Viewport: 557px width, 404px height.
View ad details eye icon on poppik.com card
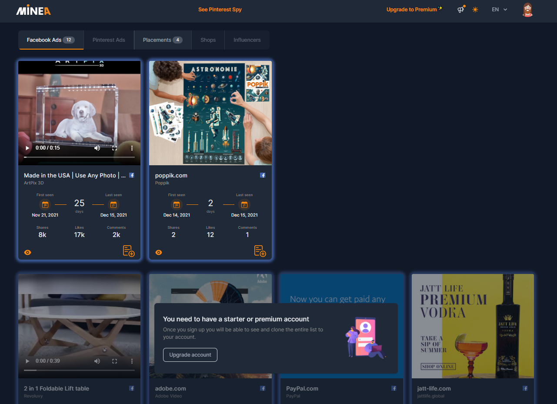coord(159,252)
